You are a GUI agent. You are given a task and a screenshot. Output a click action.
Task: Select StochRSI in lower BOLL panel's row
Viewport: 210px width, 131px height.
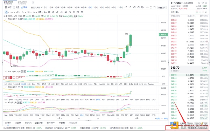coord(111,99)
